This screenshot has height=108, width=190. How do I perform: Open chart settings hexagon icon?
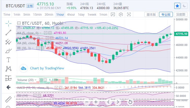121,15
